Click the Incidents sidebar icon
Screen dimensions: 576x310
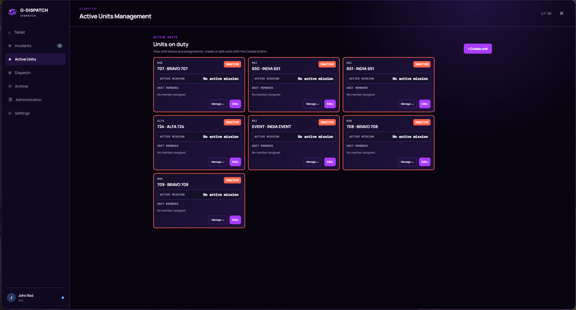point(10,46)
